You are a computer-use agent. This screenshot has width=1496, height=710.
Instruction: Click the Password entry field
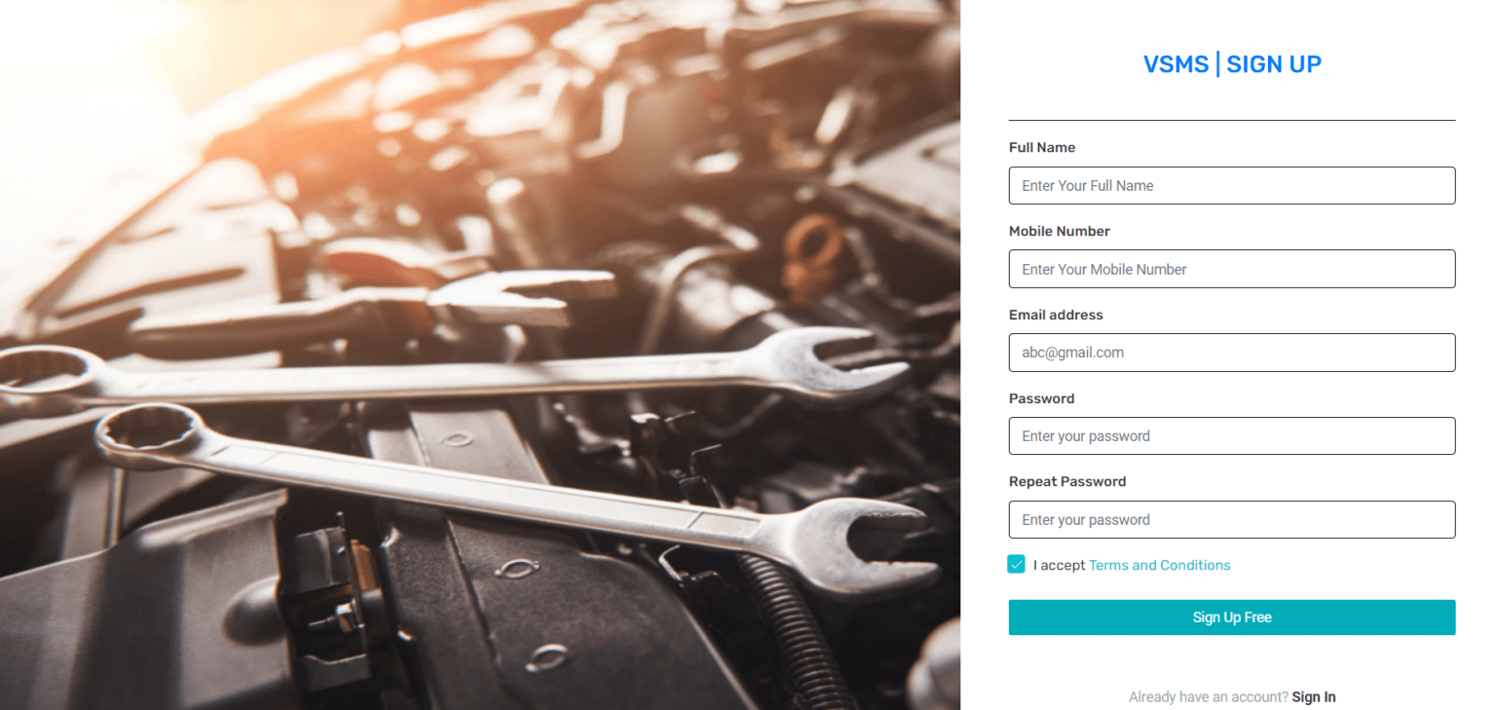tap(1231, 435)
